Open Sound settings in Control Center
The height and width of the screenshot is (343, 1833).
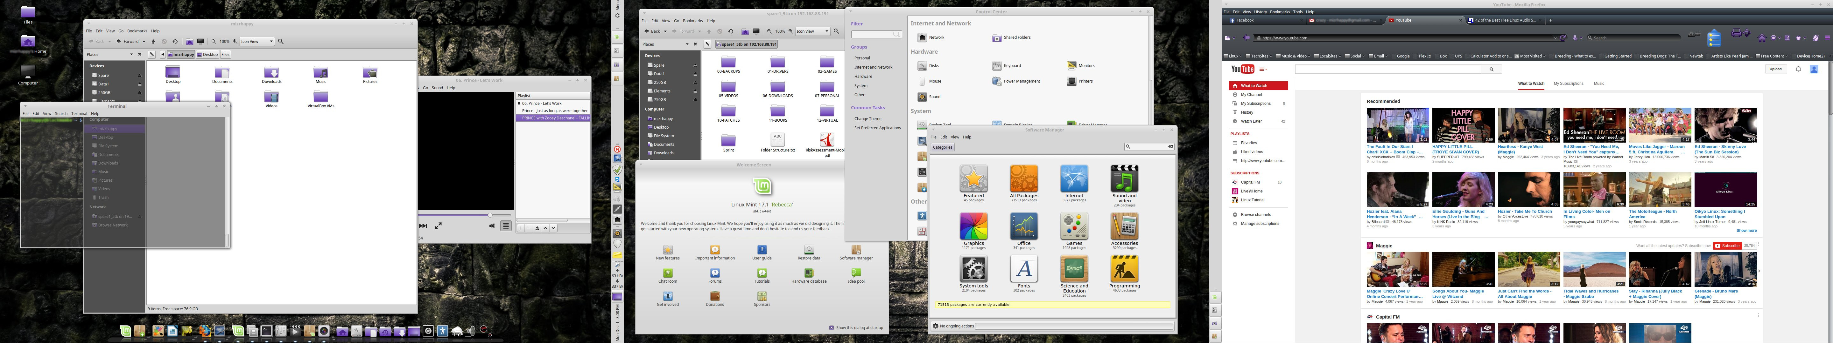[x=929, y=97]
